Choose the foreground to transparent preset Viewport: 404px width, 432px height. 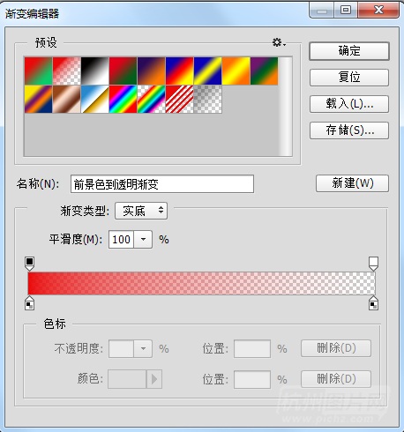tap(67, 71)
